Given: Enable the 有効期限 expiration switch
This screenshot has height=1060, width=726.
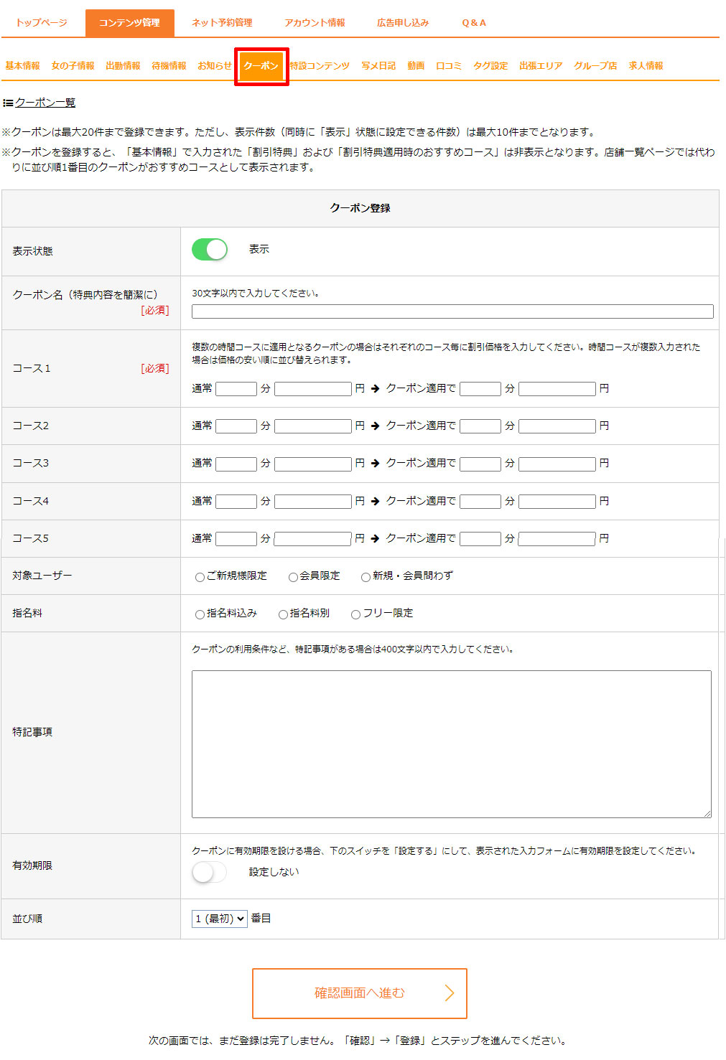Looking at the screenshot, I should click(x=209, y=872).
